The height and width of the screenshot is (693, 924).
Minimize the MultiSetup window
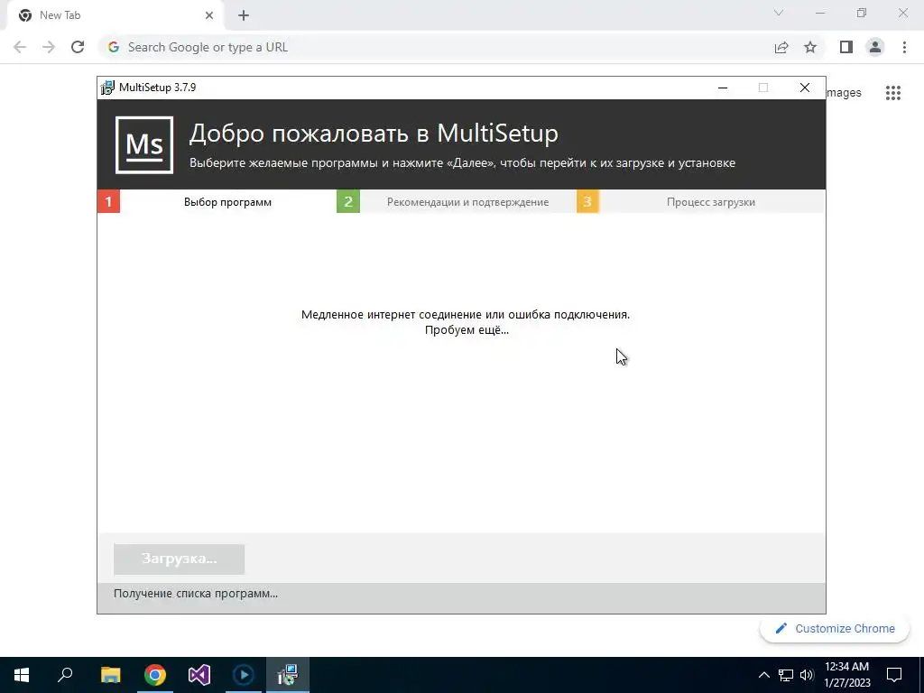[x=723, y=88]
